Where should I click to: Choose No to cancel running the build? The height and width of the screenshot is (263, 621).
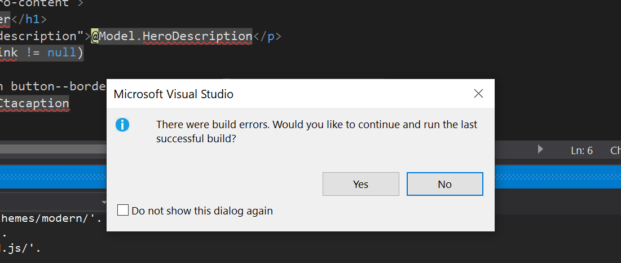pyautogui.click(x=445, y=184)
